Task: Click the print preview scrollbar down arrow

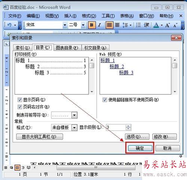Action: [92, 92]
